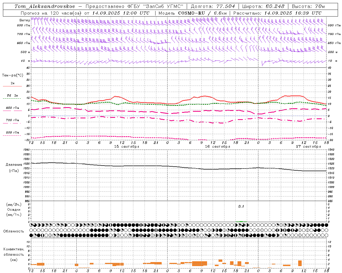Click the forecast start time 14.09.2025 12:00 UTC
The image size is (342, 273).
pos(121,13)
